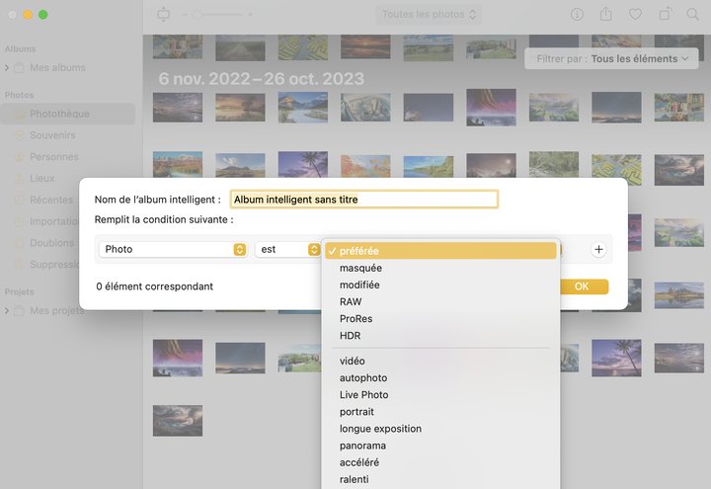Click the share icon in the toolbar
Screen dimensions: 711x489
pyautogui.click(x=606, y=15)
